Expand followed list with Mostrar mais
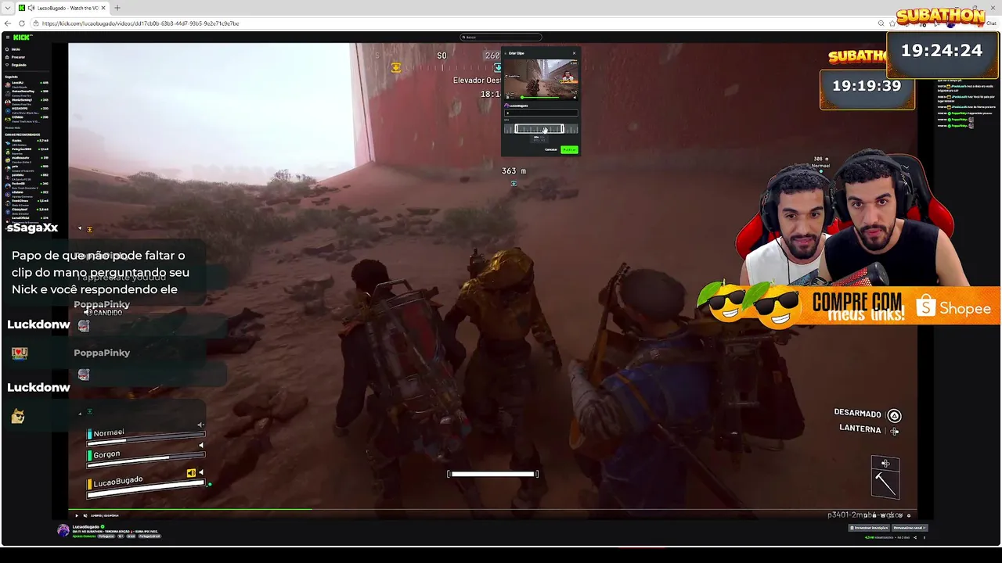 click(x=13, y=127)
